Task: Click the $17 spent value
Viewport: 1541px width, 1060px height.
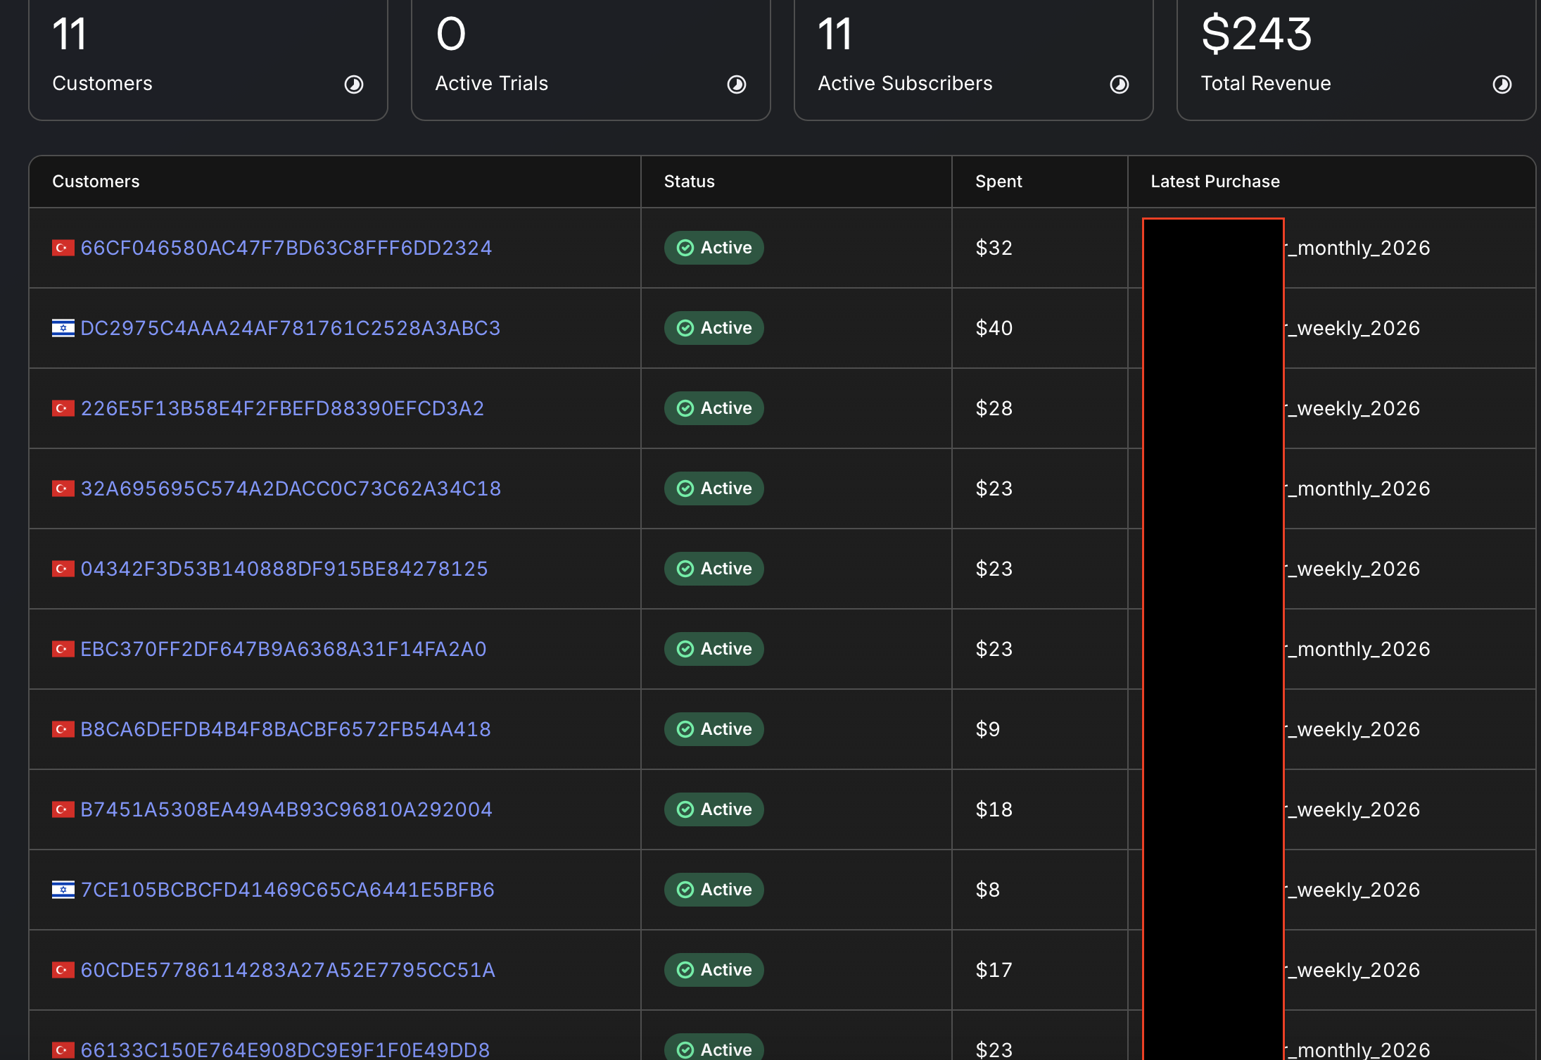Action: point(994,970)
